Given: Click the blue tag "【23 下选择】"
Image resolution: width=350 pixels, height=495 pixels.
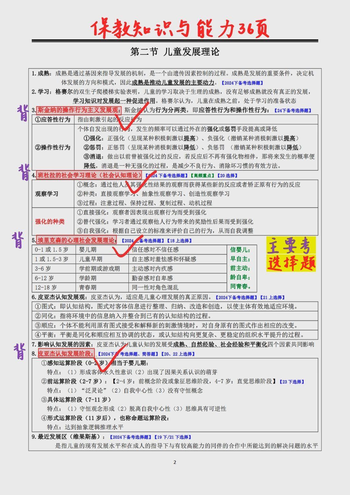Looking at the screenshot, I should (292, 382).
